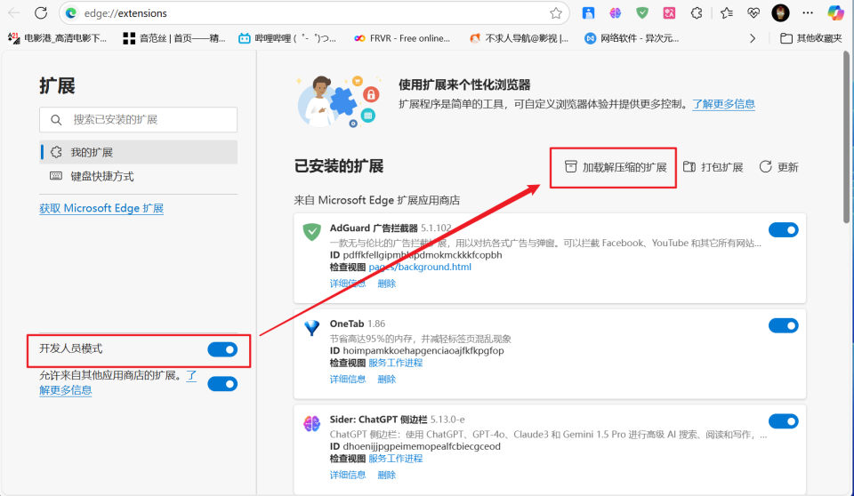Open 其他收藏夹 folder
Screen dimensions: 854x496
pyautogui.click(x=811, y=38)
